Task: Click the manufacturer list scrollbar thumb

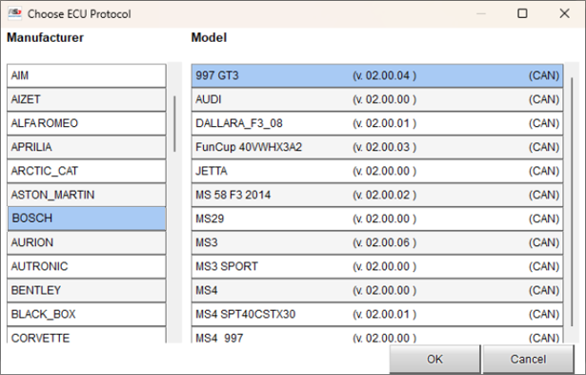Action: pyautogui.click(x=174, y=124)
